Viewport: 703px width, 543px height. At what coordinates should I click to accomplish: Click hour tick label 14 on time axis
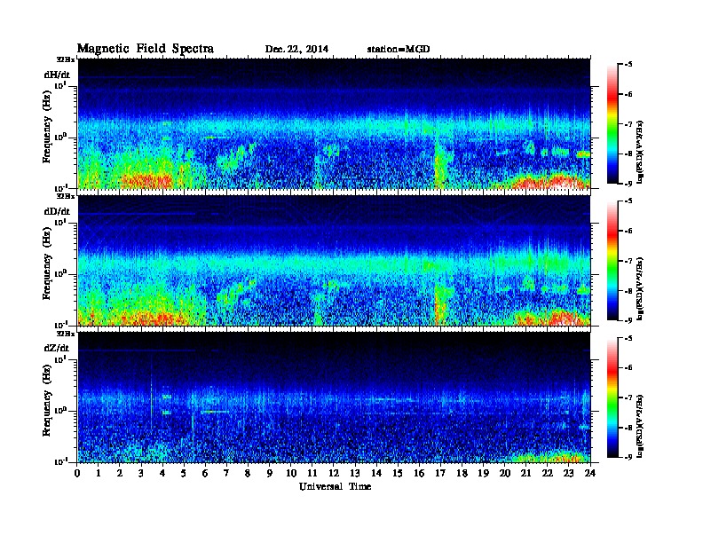[x=376, y=473]
